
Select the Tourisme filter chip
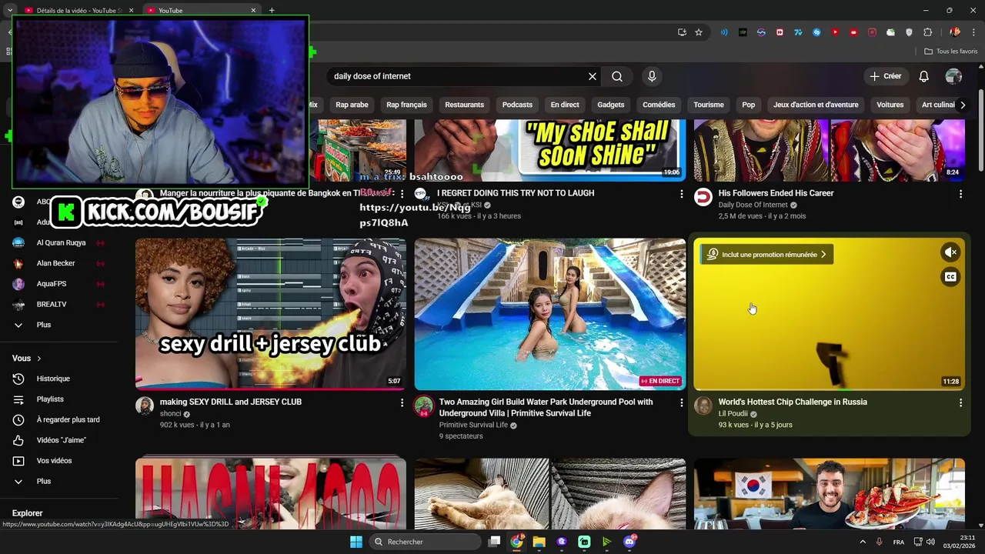pyautogui.click(x=709, y=105)
